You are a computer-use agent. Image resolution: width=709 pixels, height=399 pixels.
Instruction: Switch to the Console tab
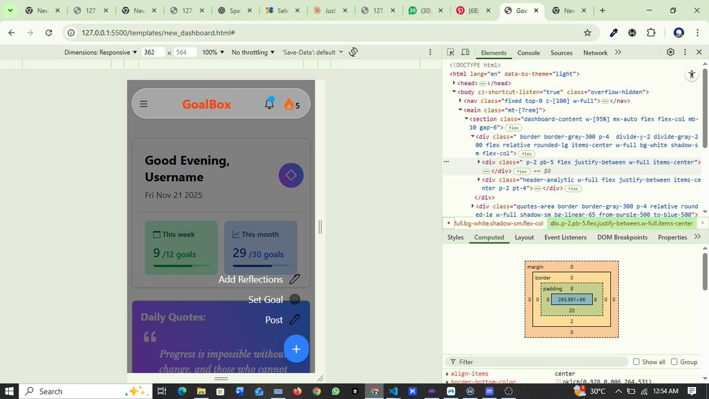[x=528, y=53]
